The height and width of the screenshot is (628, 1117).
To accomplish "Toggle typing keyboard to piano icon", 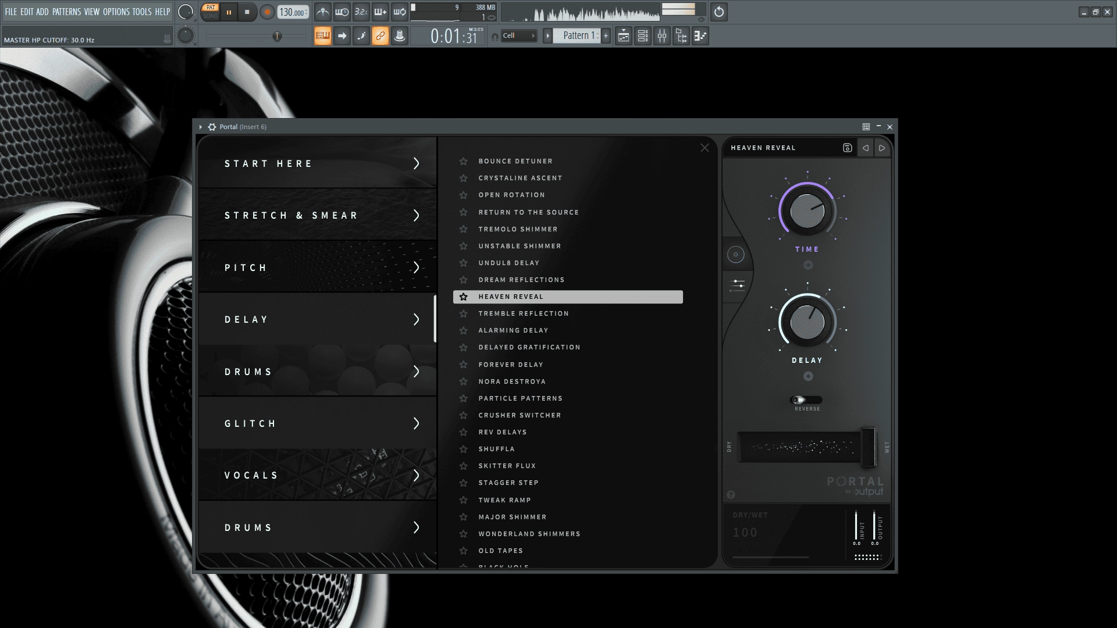I will [x=323, y=36].
